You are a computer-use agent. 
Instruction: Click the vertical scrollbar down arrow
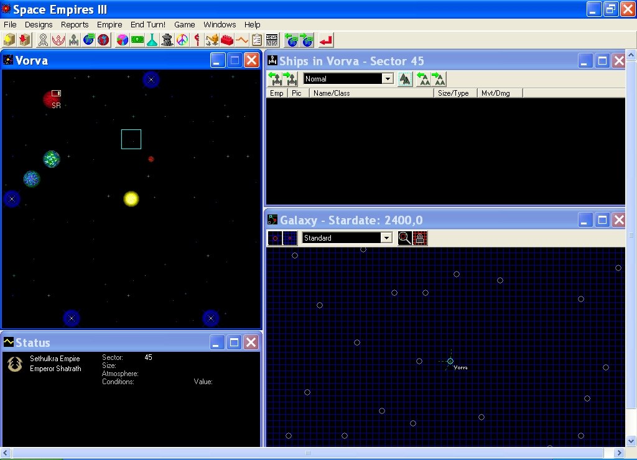pos(631,441)
